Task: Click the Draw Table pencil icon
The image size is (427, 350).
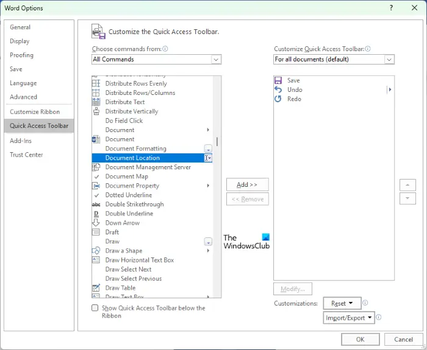Action: [96, 287]
